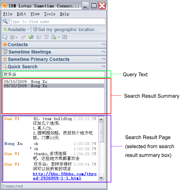The width and height of the screenshot is (191, 190).
Task: Click the globe geographic location icon
Action: [x=35, y=29]
